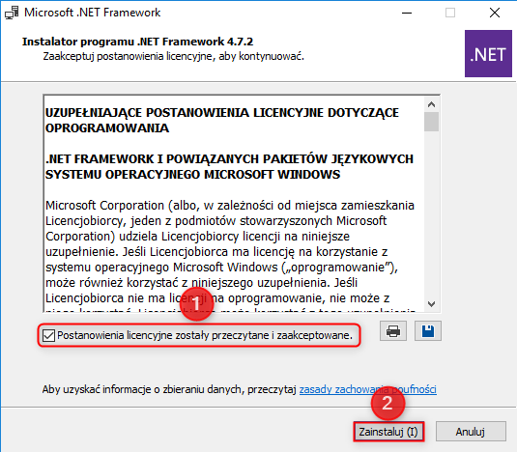Click the heading "UZUPEŁNIAJĄCE POSTANOWIENIA LICENCYJNE DOTYCZĄCE"
Viewport: 517px width, 452px height.
click(222, 113)
